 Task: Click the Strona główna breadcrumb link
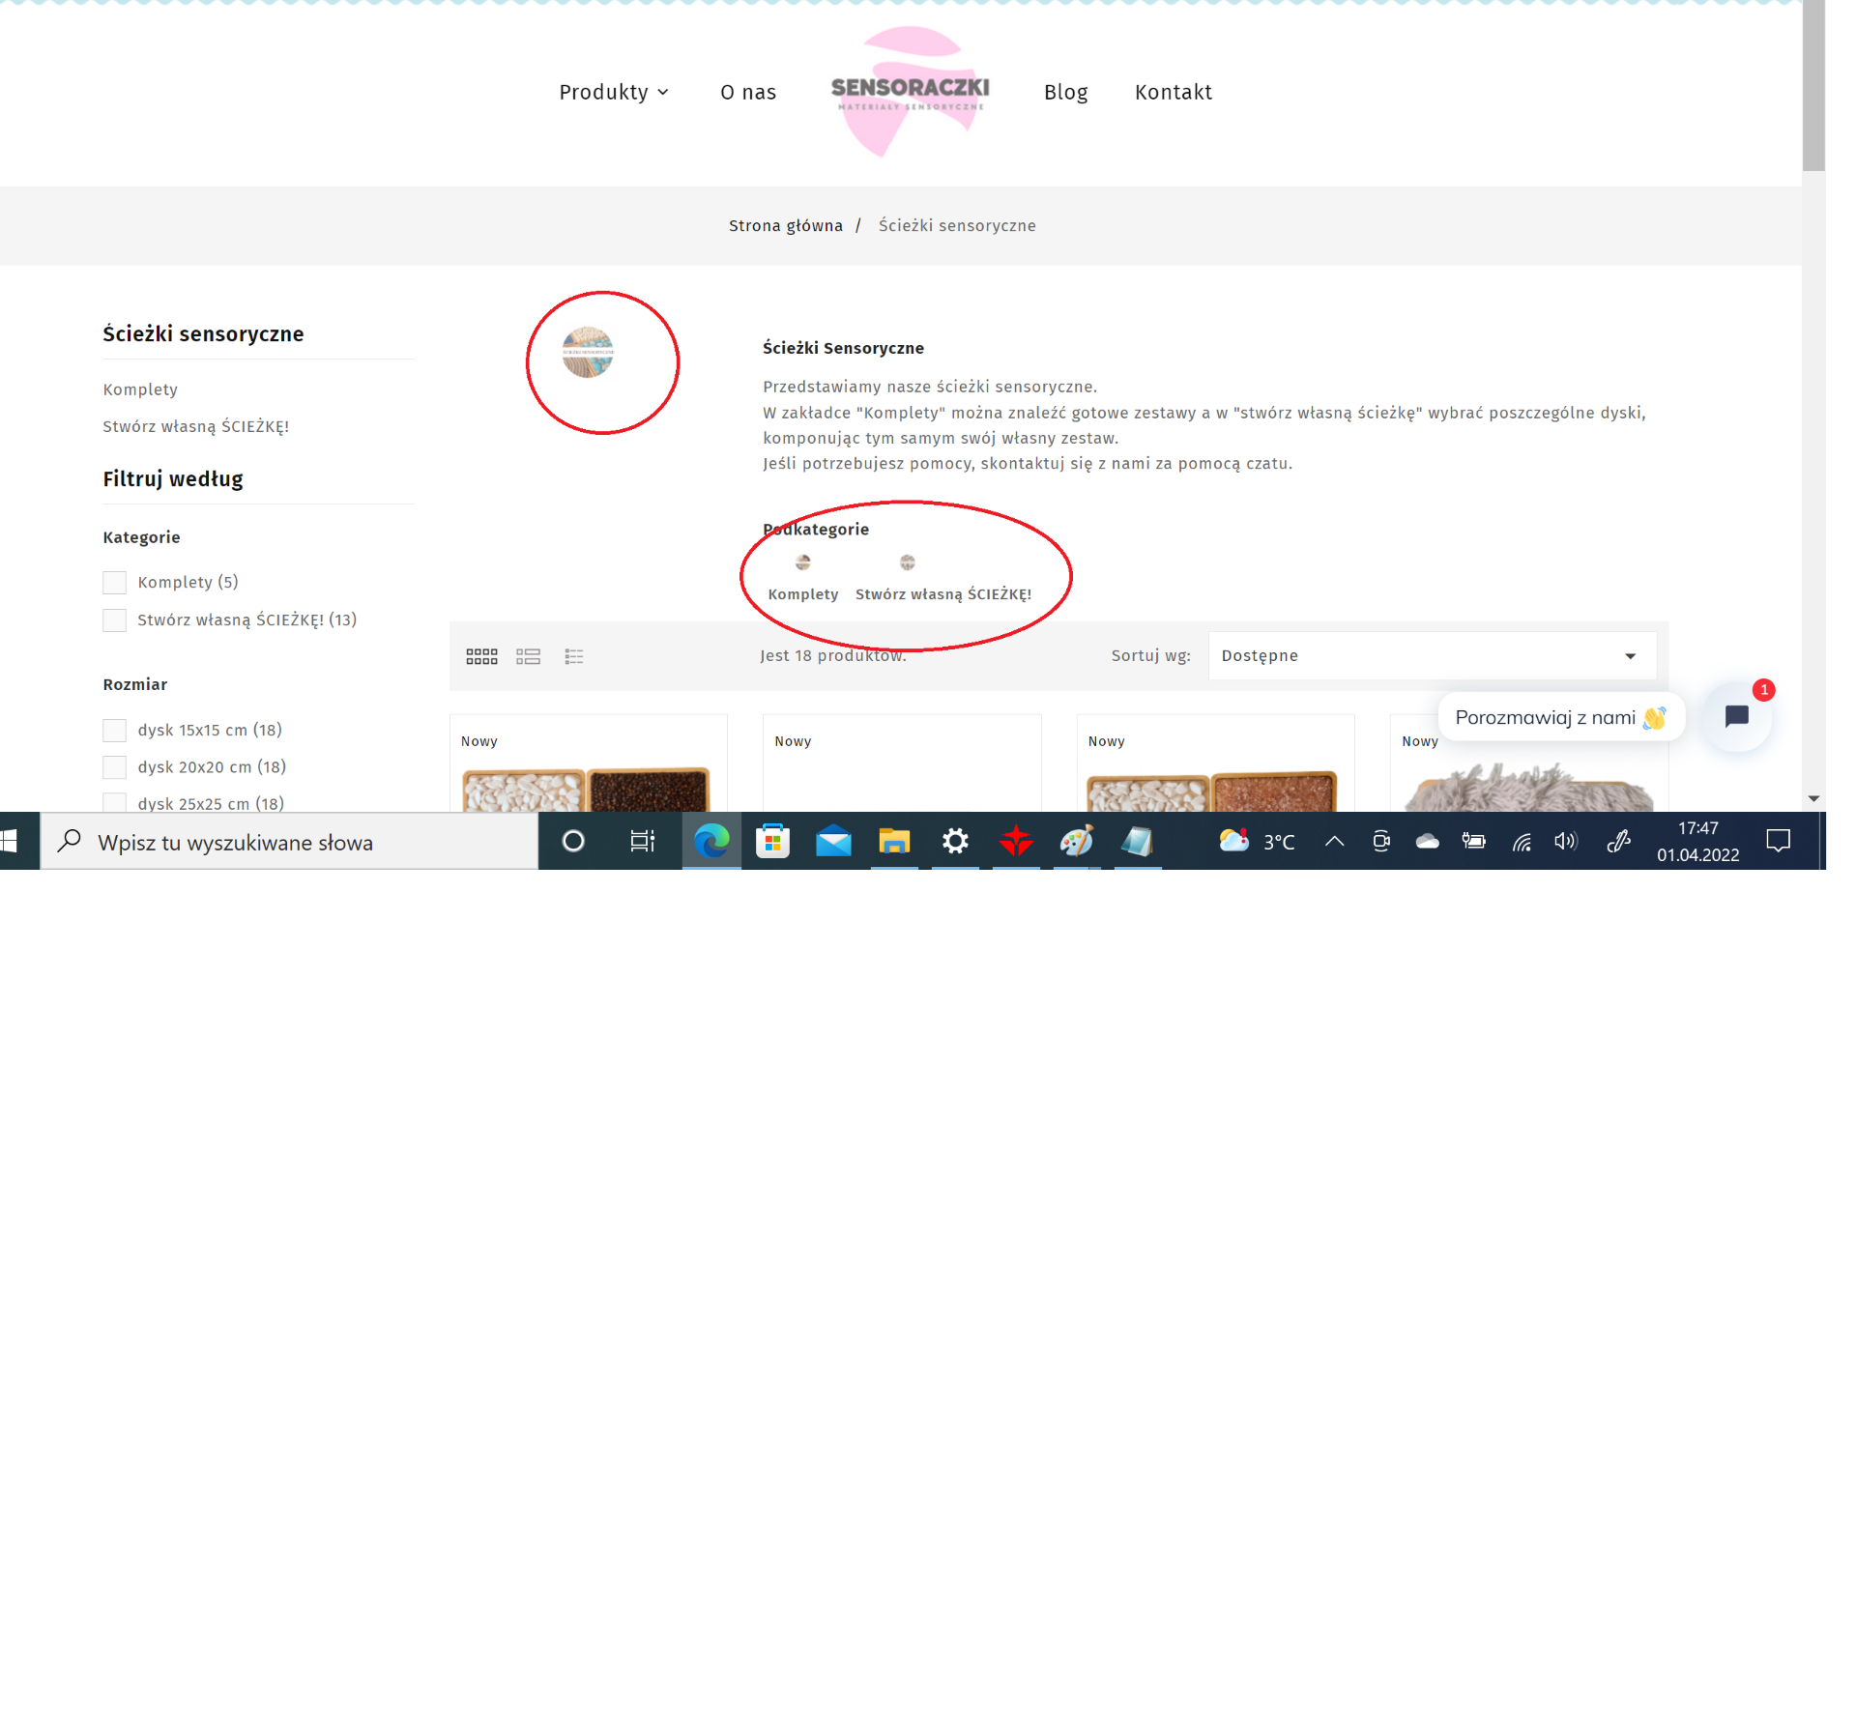785,226
